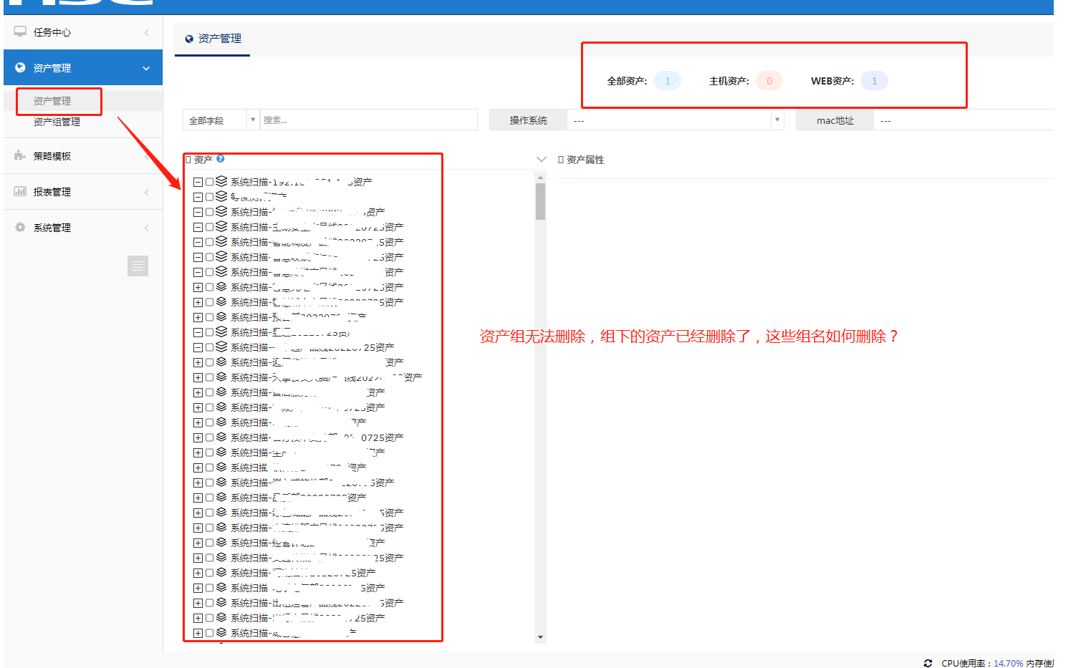This screenshot has width=1091, height=668.
Task: Switch to the 资产管理 tab
Action: click(x=213, y=39)
